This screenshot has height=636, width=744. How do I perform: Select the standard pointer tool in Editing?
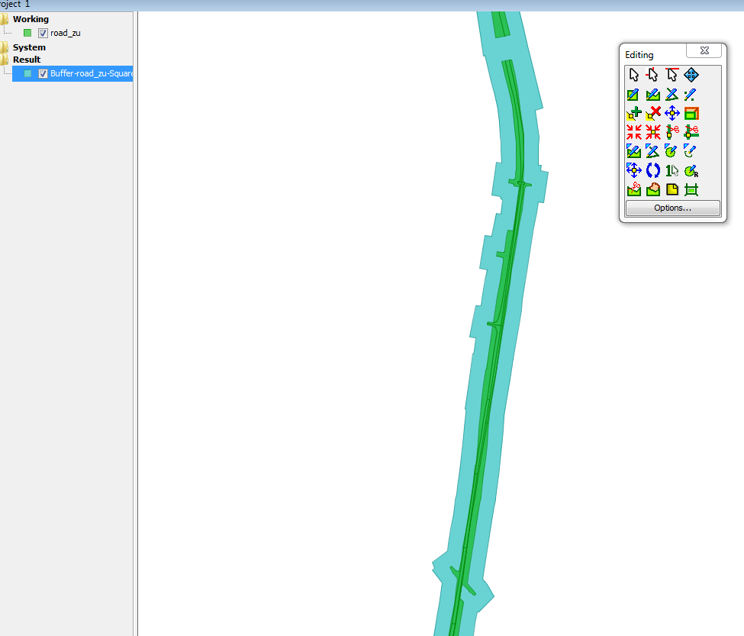coord(633,74)
